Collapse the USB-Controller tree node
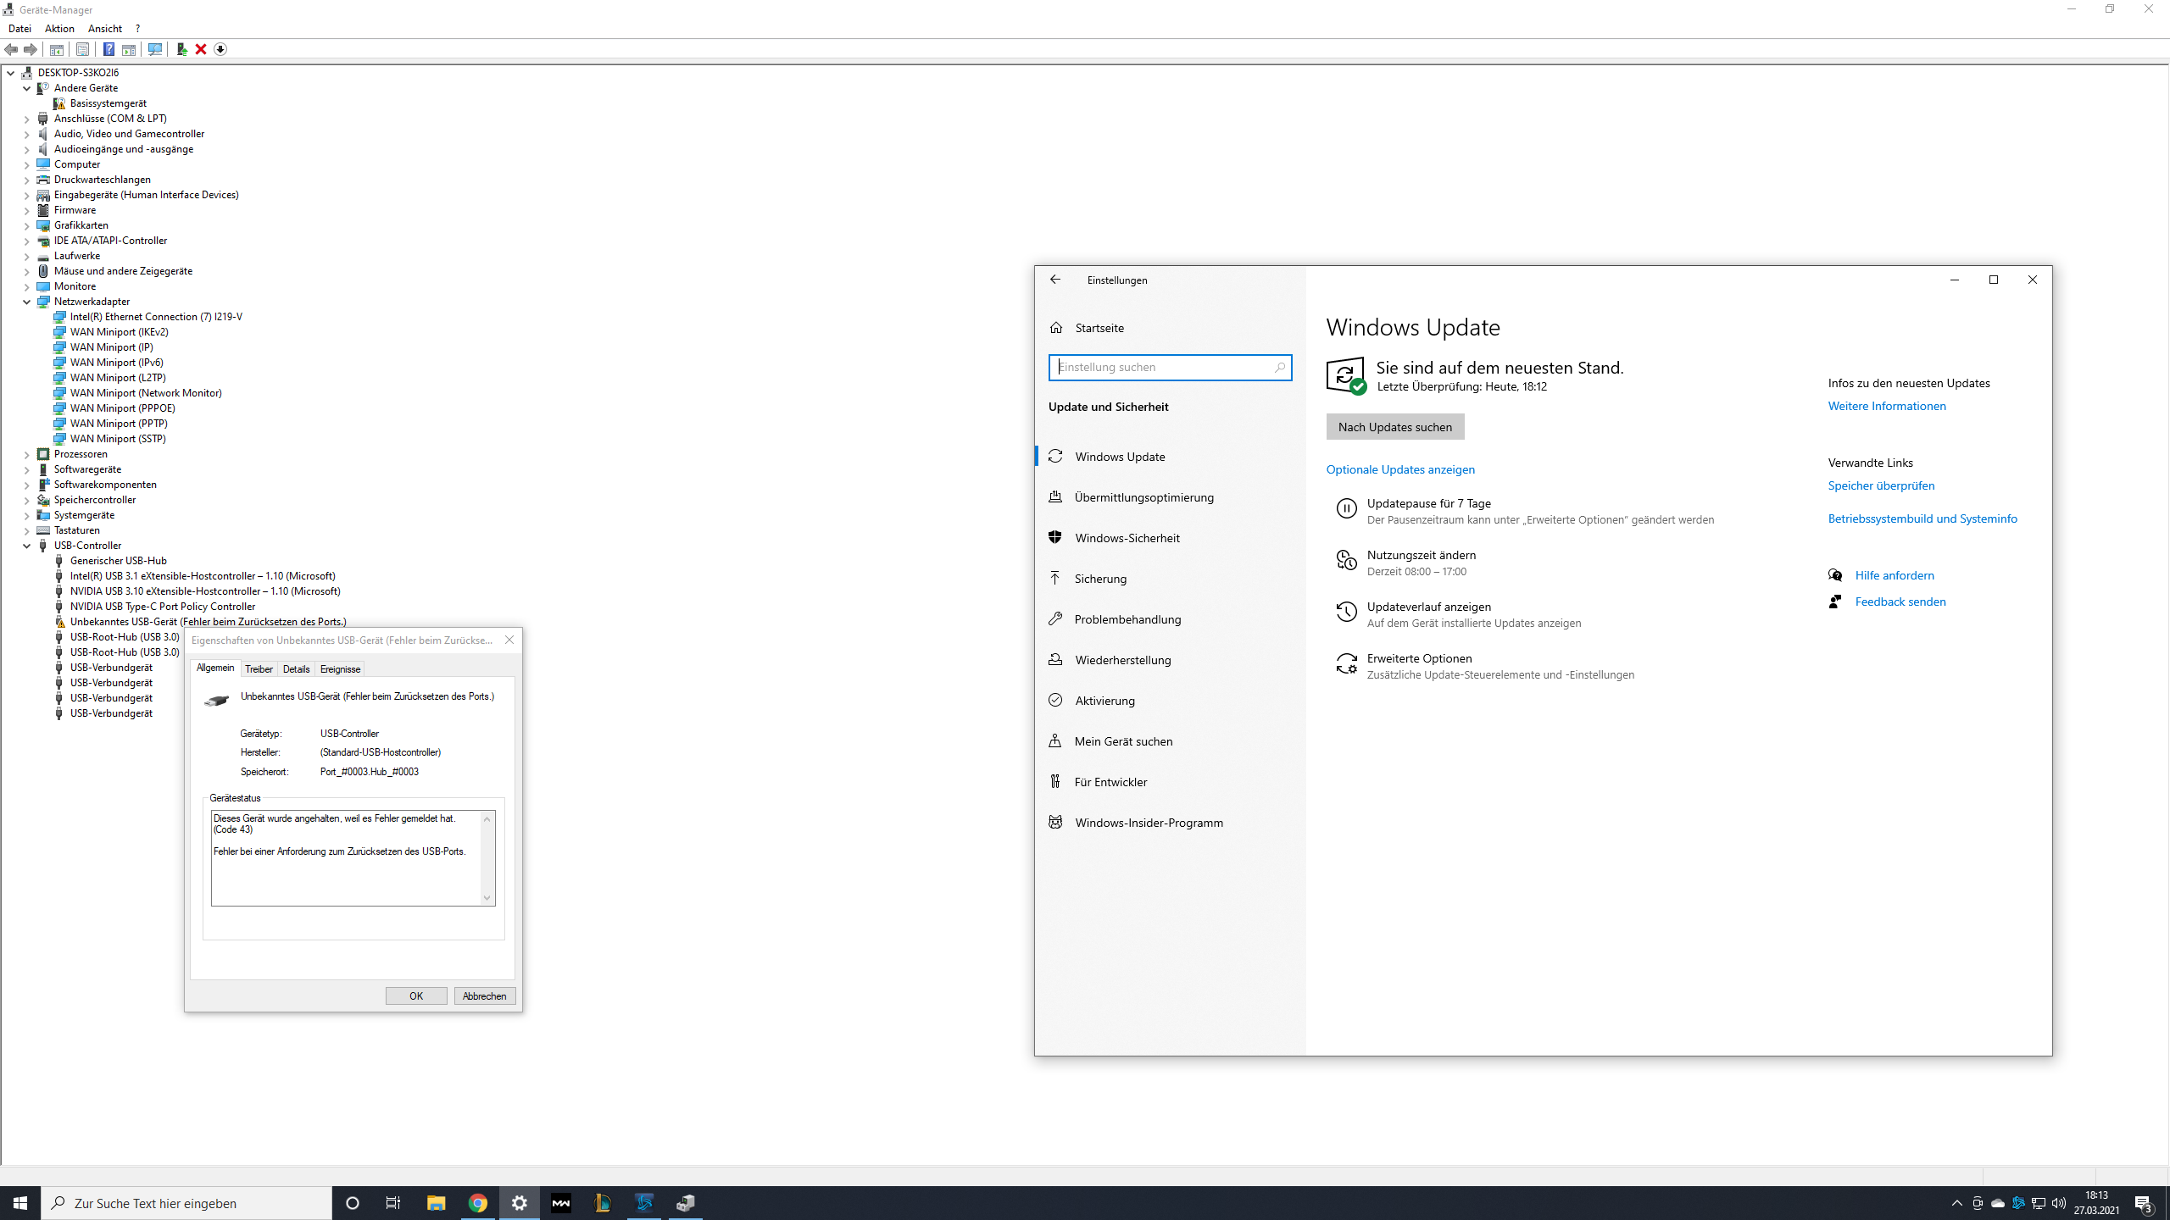The height and width of the screenshot is (1220, 2170). (26, 546)
